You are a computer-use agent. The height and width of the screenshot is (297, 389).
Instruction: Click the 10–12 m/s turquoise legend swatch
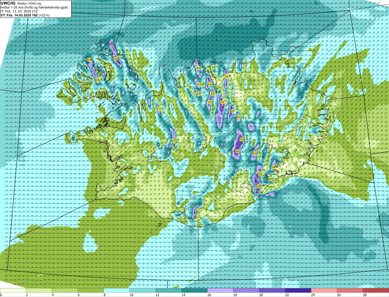[143, 290]
